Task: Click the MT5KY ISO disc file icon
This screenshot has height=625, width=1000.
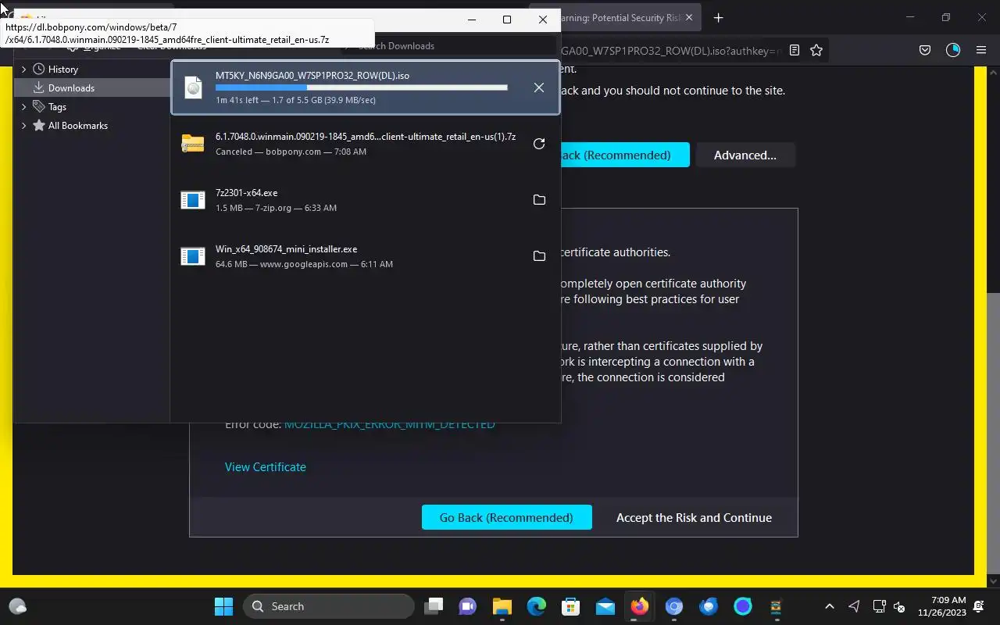Action: click(193, 87)
